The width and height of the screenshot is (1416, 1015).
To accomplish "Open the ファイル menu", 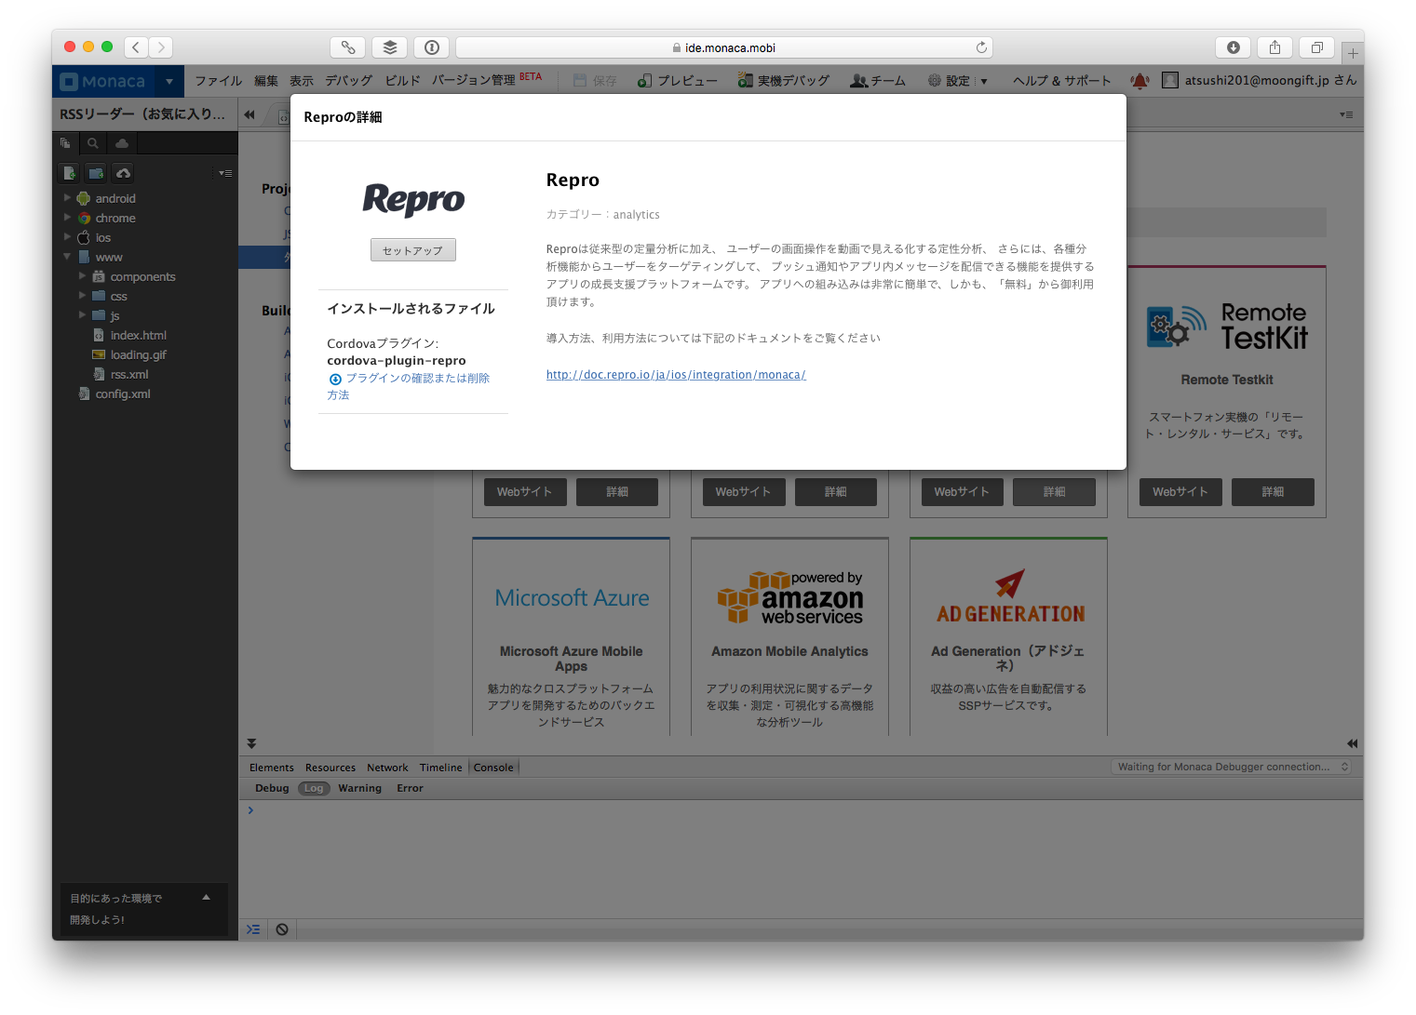I will click(218, 81).
